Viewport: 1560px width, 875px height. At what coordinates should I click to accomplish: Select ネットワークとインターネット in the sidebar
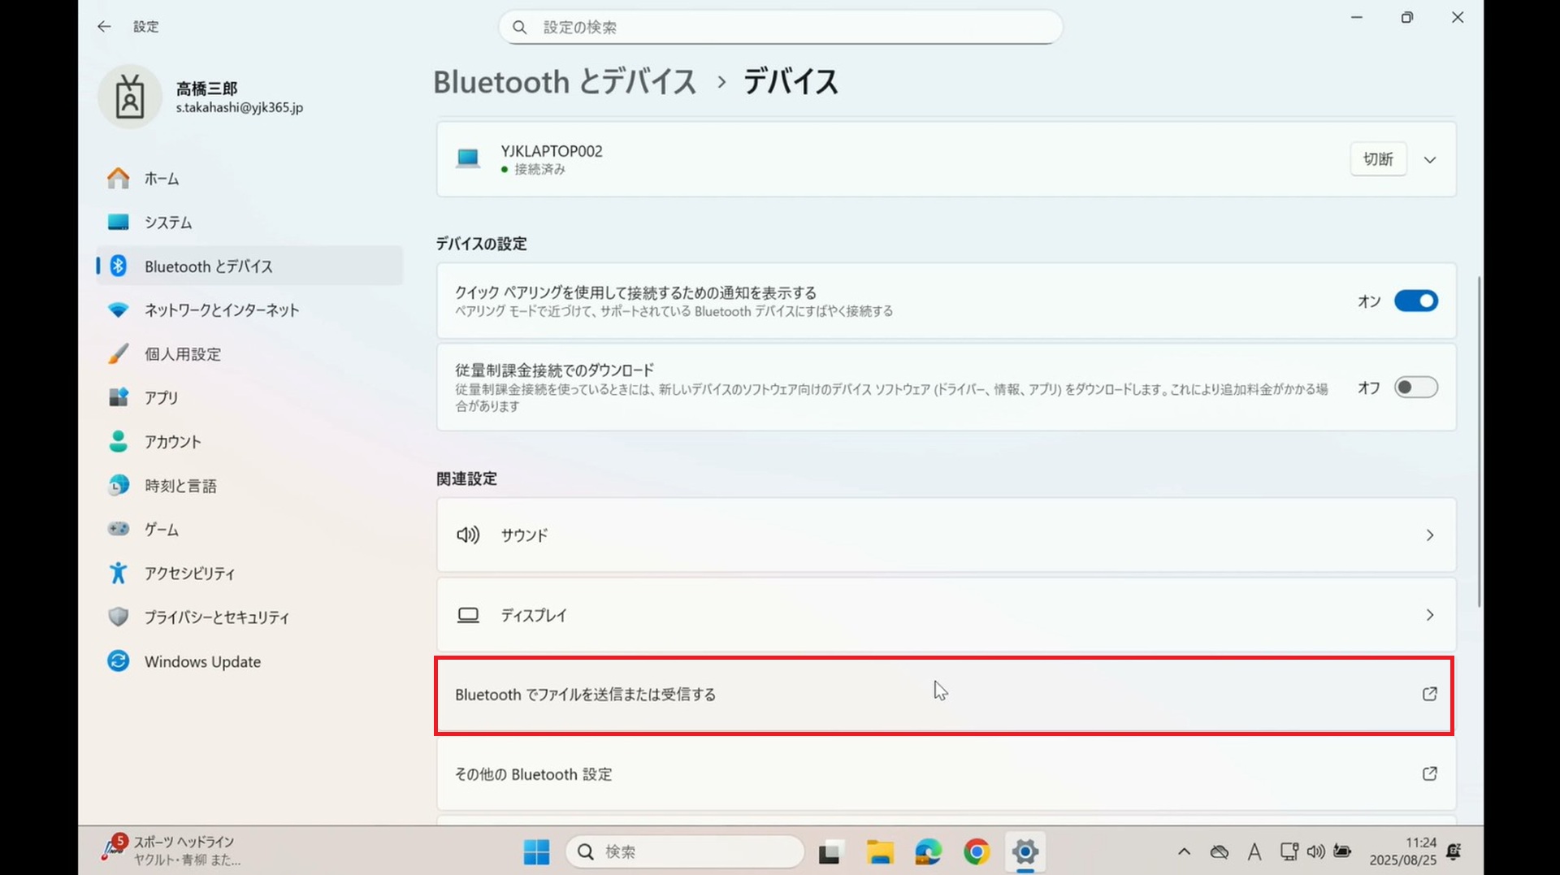(x=222, y=310)
